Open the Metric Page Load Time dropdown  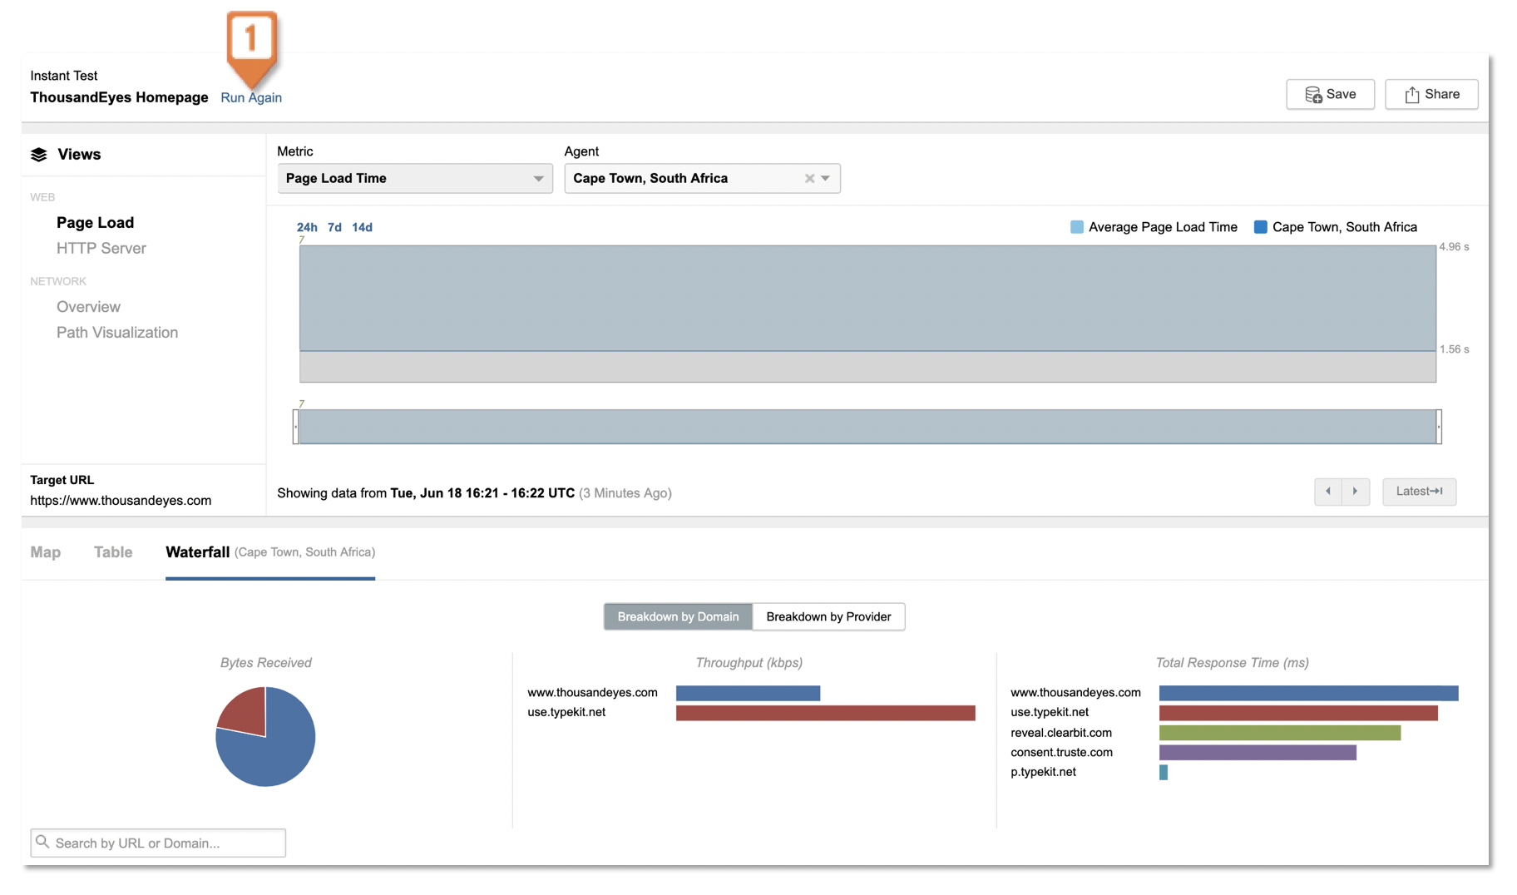point(415,178)
